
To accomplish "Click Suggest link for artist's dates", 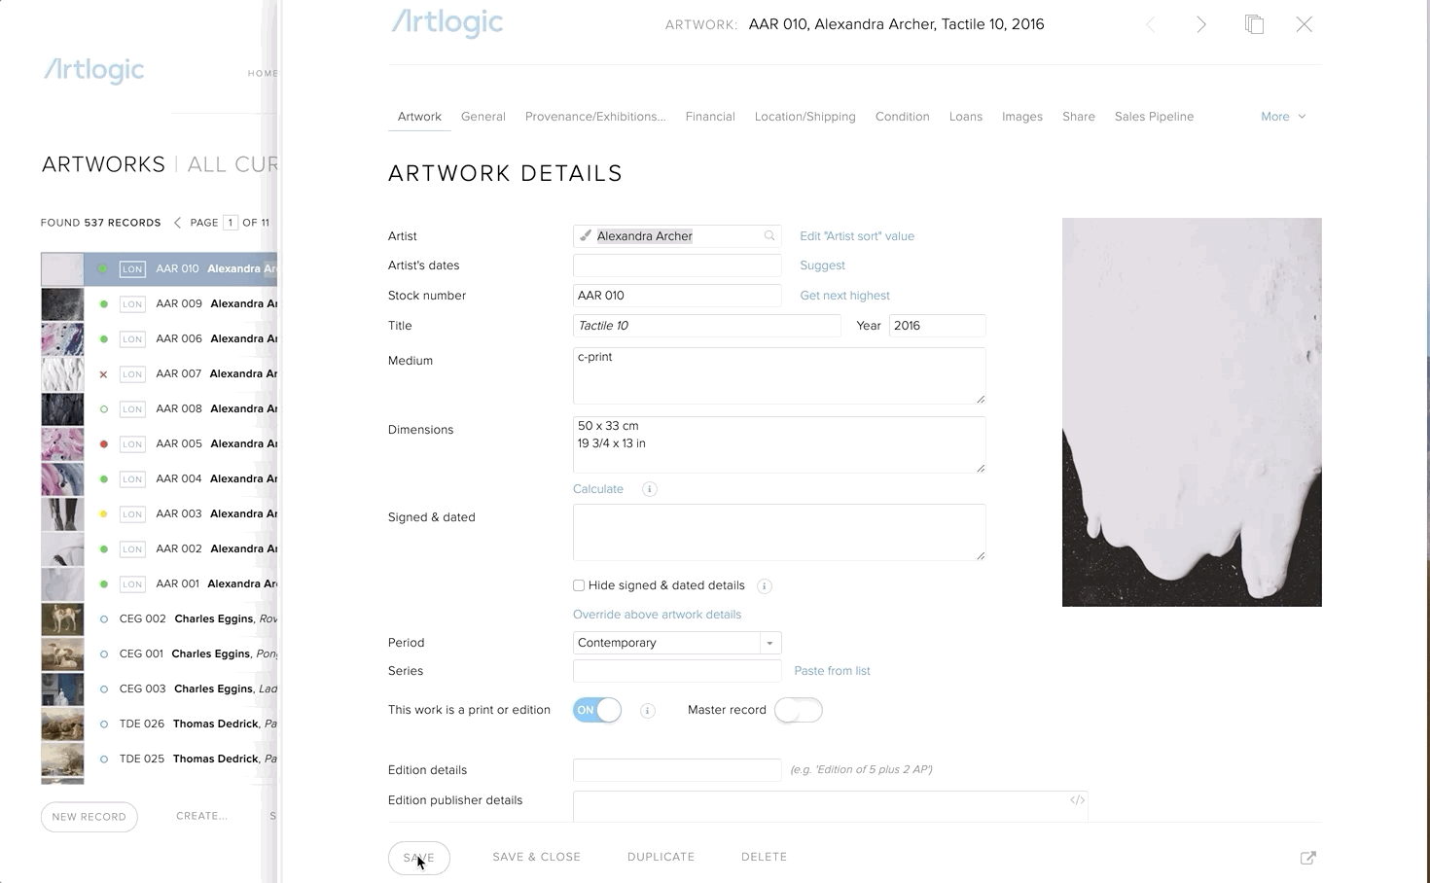I will (x=823, y=265).
